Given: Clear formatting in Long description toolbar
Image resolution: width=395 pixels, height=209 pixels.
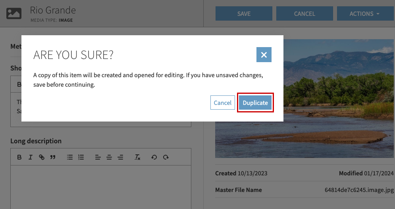Looking at the screenshot, I should (x=137, y=157).
